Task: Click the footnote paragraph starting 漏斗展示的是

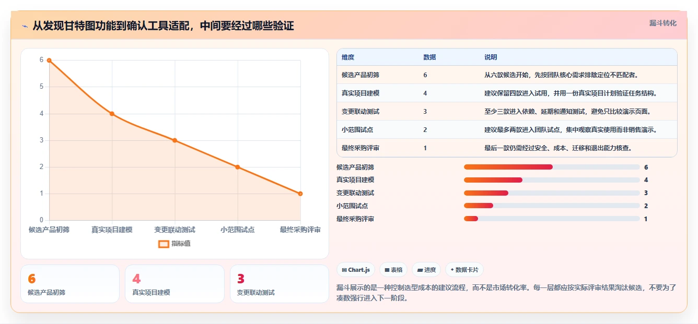Action: pyautogui.click(x=506, y=293)
